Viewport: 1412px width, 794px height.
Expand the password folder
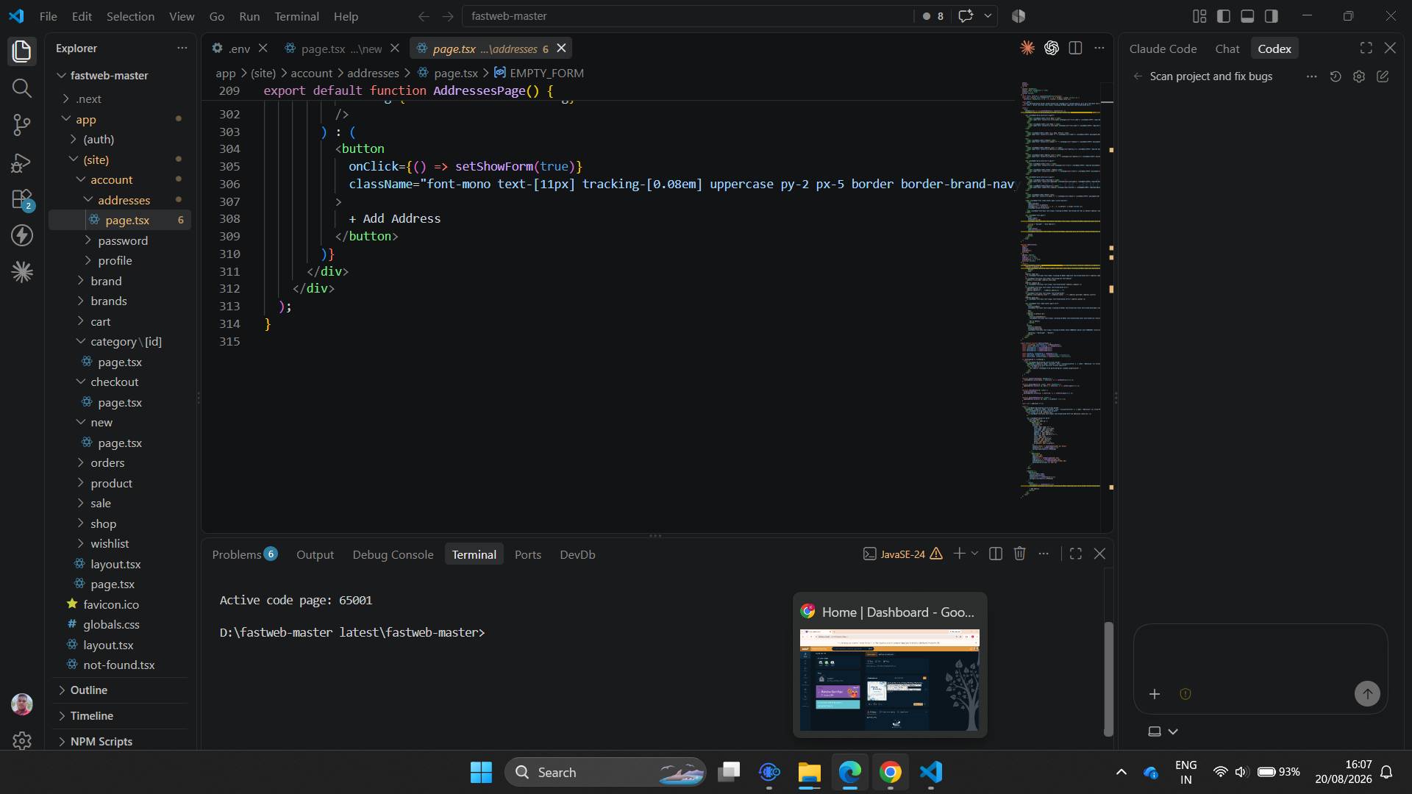[x=123, y=240]
